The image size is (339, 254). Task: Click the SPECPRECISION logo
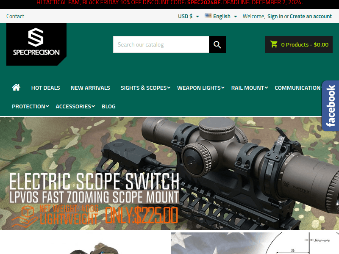pos(36,44)
